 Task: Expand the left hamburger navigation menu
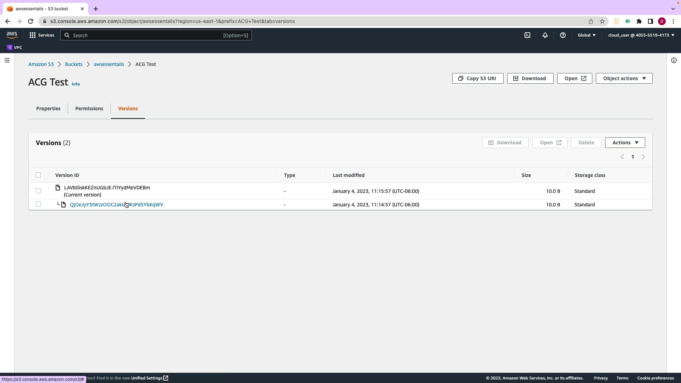point(7,60)
